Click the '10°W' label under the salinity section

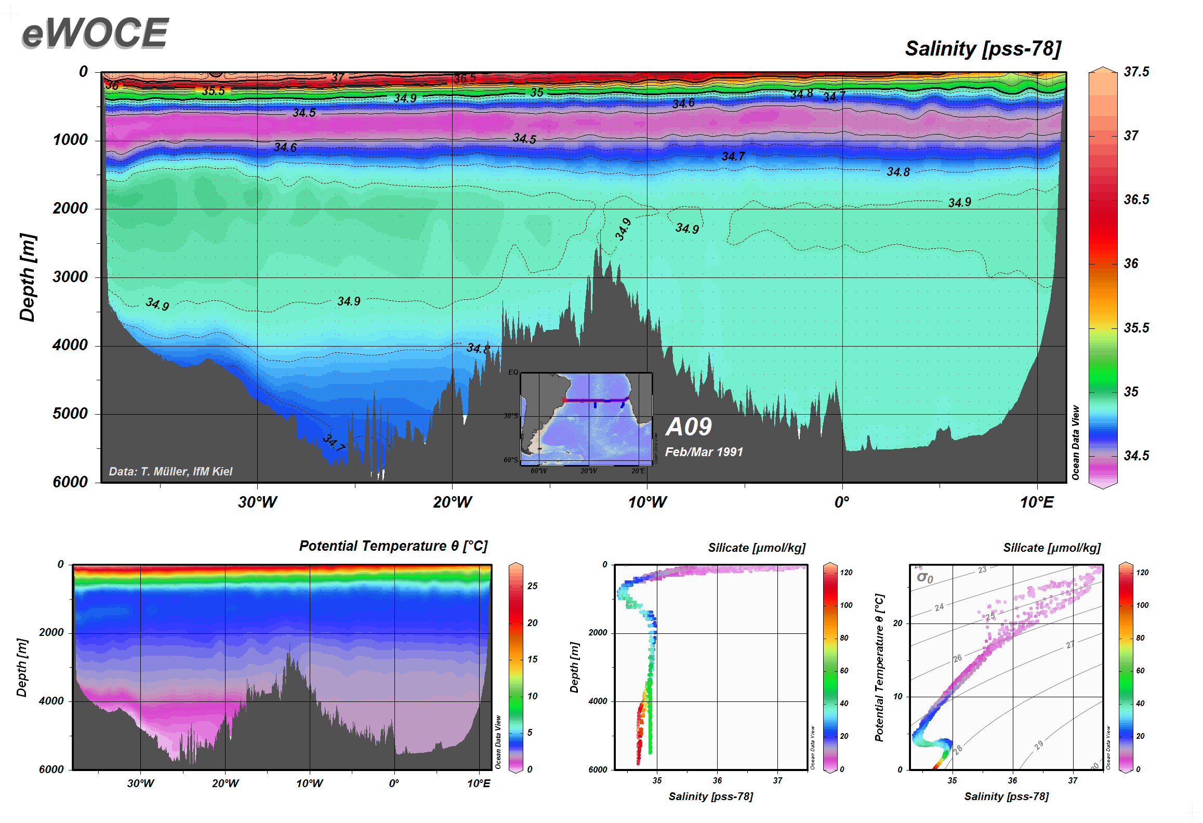pos(647,502)
